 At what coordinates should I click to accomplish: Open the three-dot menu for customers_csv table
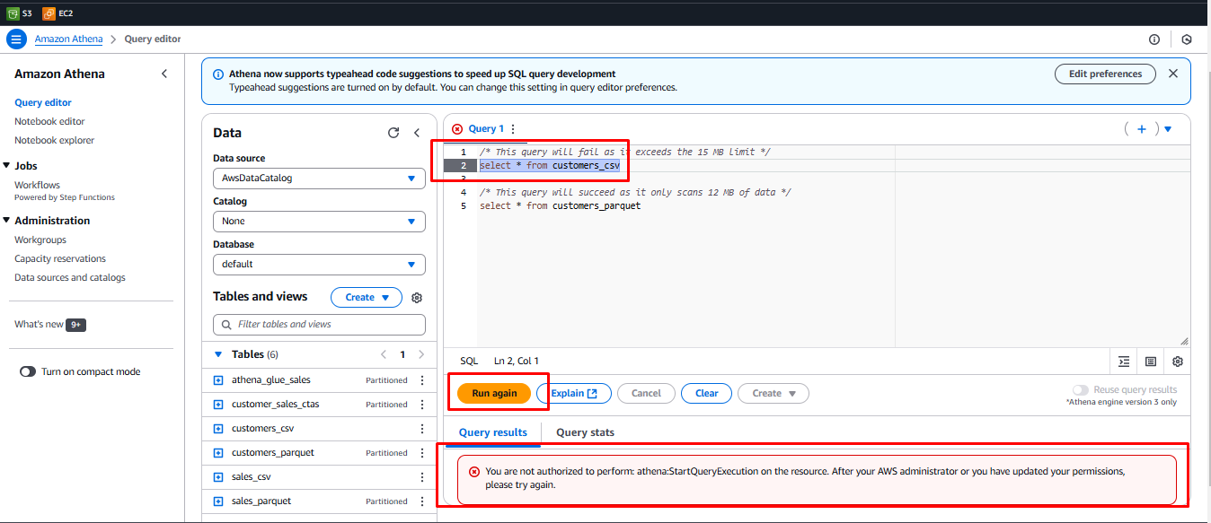pyautogui.click(x=422, y=429)
